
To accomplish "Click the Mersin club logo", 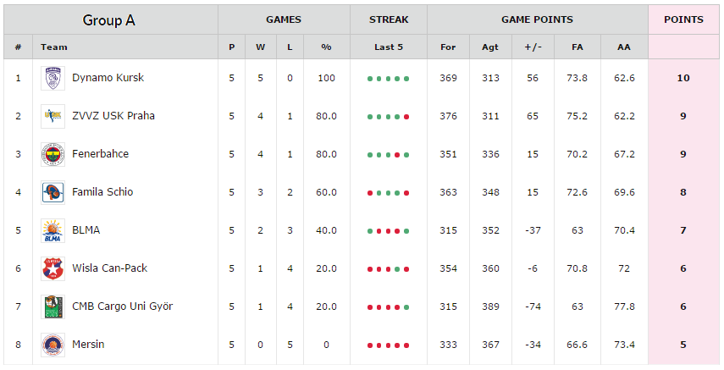I will point(53,345).
